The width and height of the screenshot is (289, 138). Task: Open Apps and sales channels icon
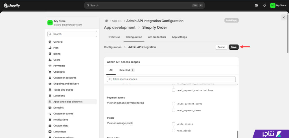coord(50,102)
